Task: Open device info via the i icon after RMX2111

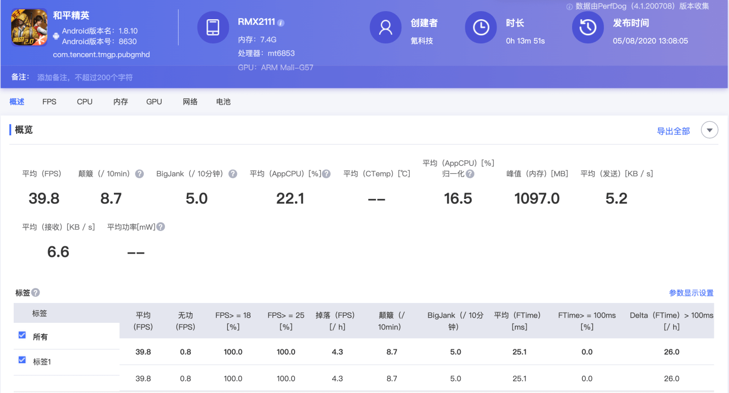Action: pos(281,22)
